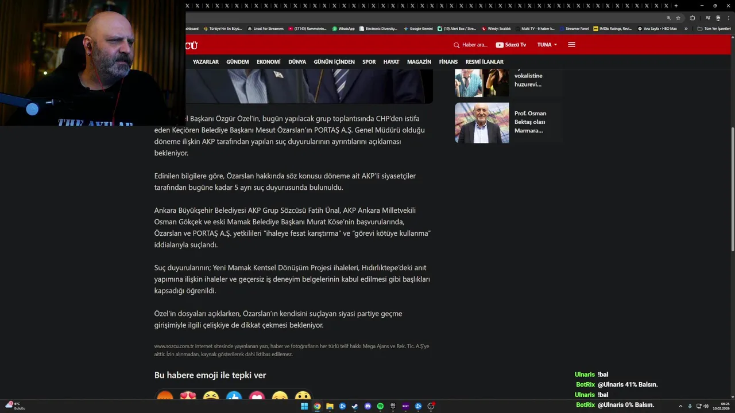Open the Electronic Diversity bookmark
Viewport: 735px width, 413px height.
378,29
